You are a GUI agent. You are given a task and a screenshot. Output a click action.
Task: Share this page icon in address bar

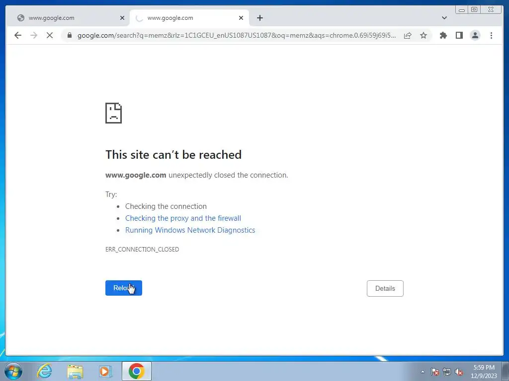(408, 35)
